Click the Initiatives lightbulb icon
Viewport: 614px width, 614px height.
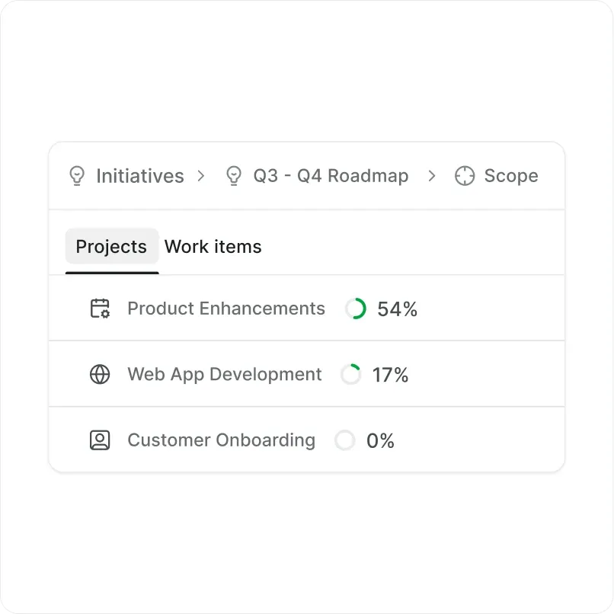[x=77, y=176]
